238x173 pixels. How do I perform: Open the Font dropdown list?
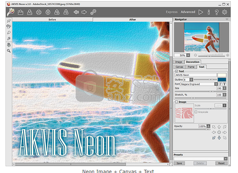[x=216, y=84]
